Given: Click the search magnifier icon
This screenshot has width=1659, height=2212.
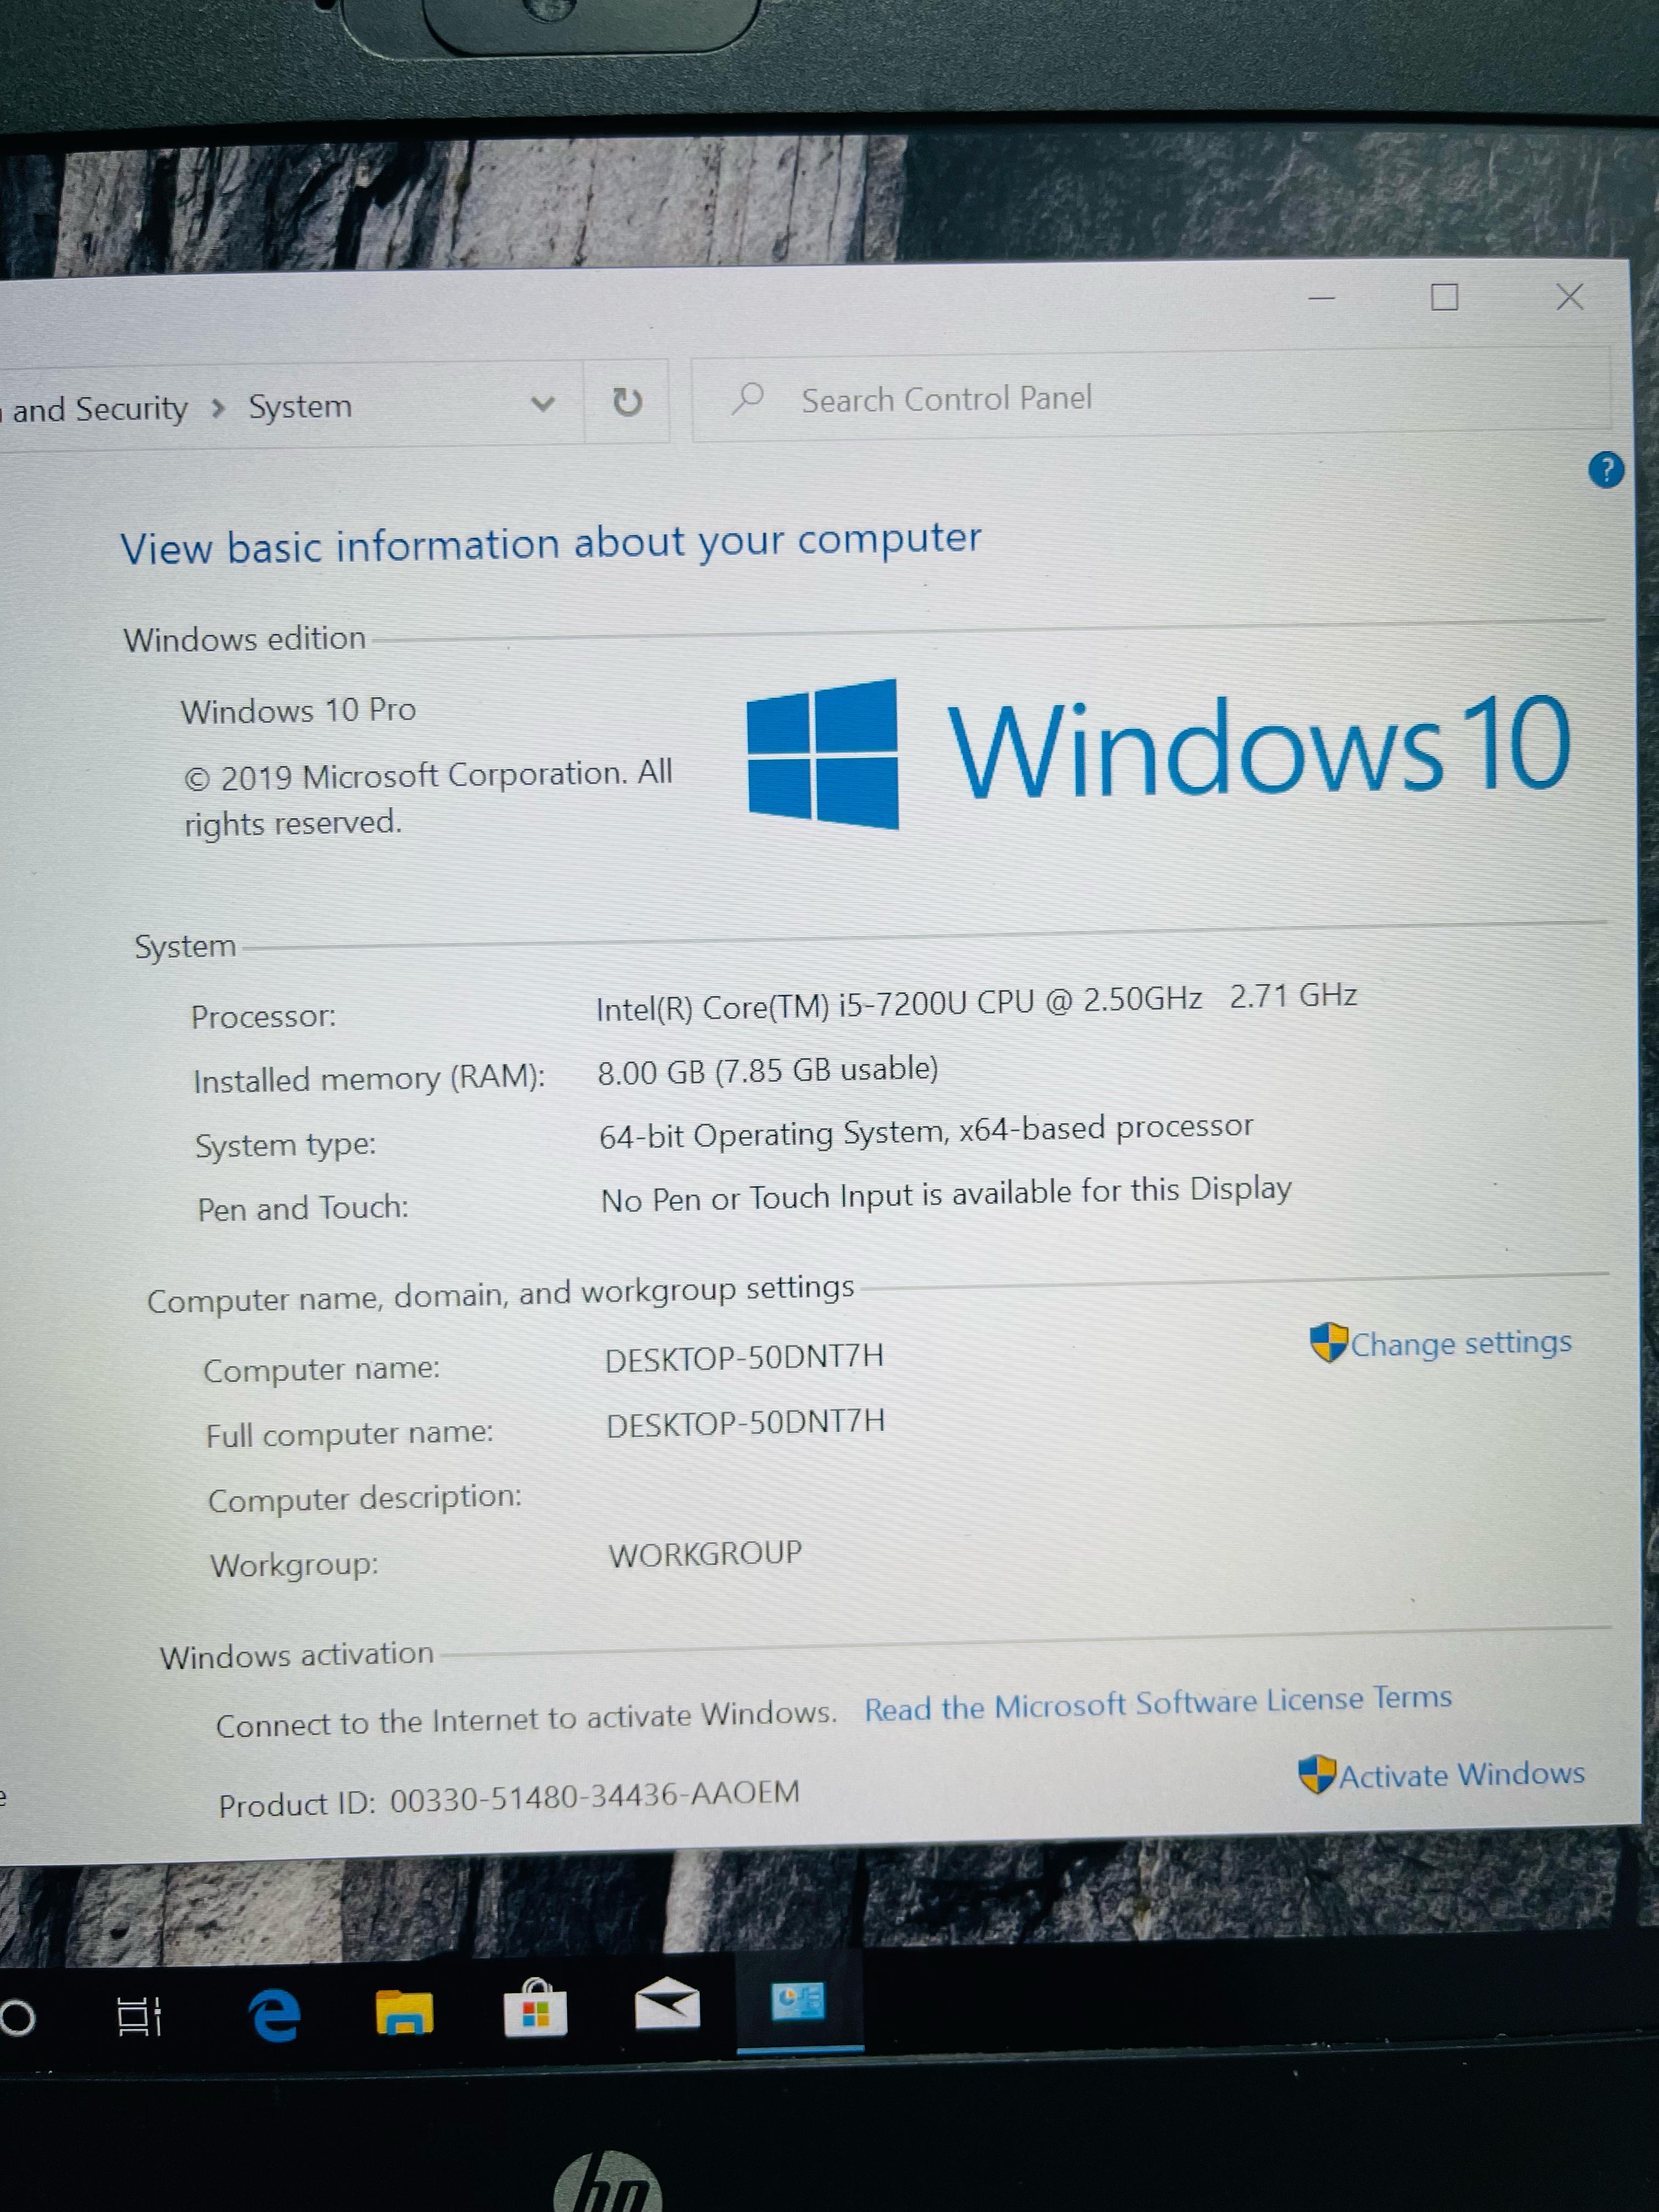Looking at the screenshot, I should tap(747, 399).
